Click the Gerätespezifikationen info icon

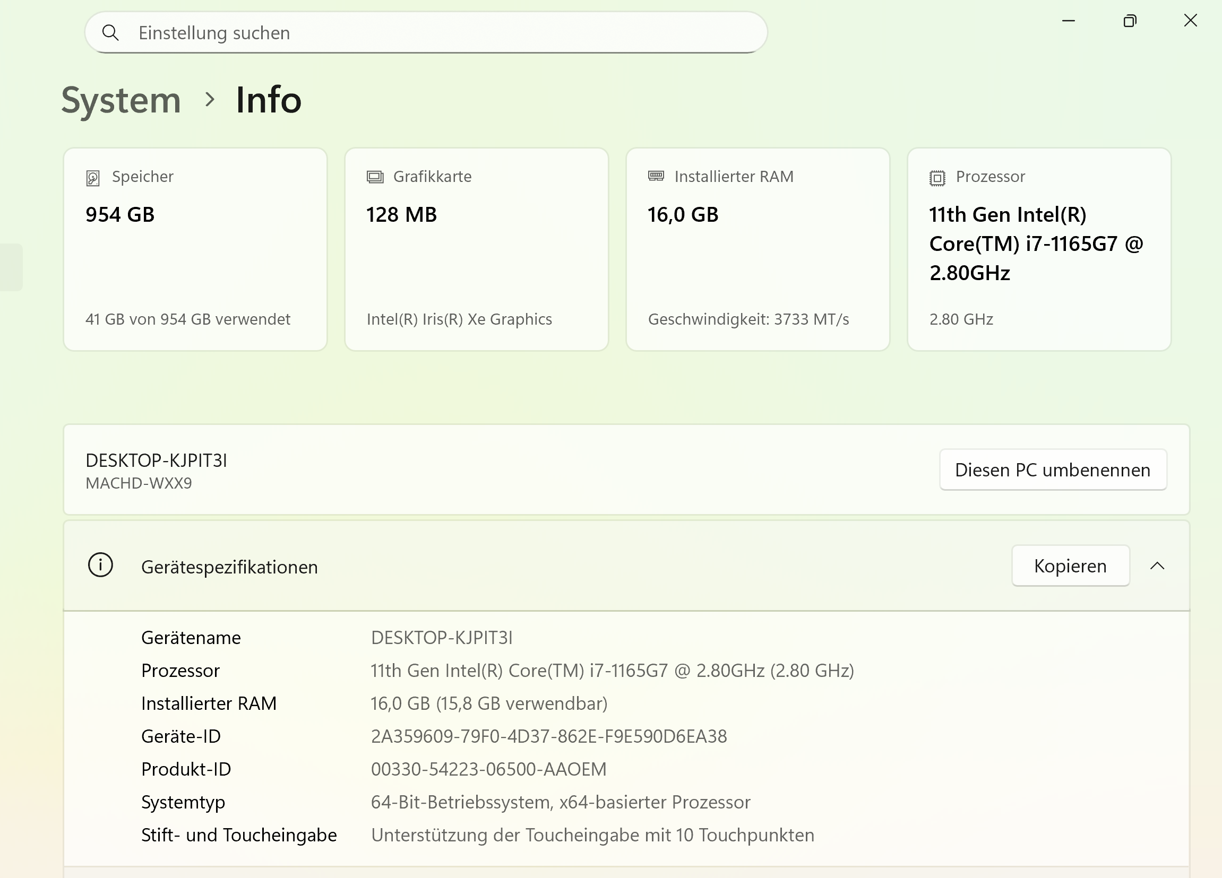tap(100, 565)
